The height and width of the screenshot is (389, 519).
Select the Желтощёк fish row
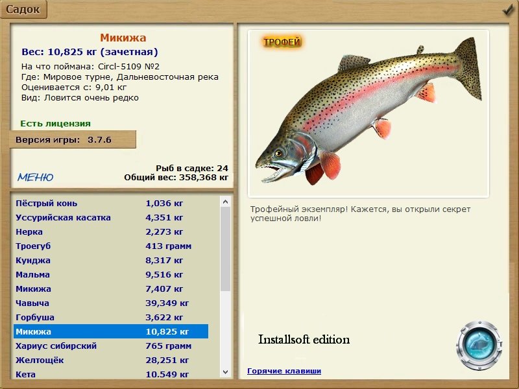[x=111, y=360]
